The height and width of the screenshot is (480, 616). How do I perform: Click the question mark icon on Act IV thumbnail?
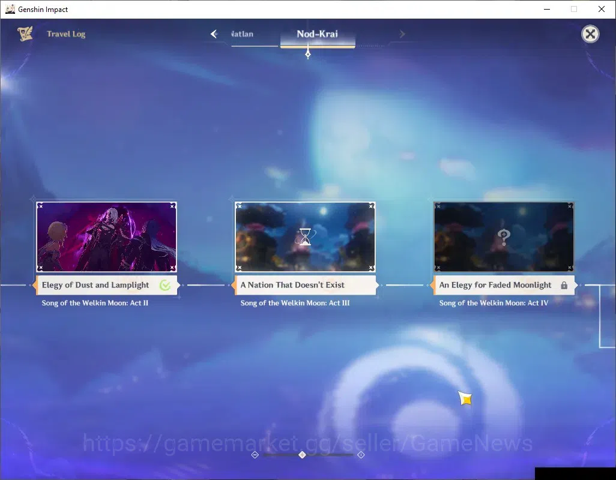tap(504, 236)
